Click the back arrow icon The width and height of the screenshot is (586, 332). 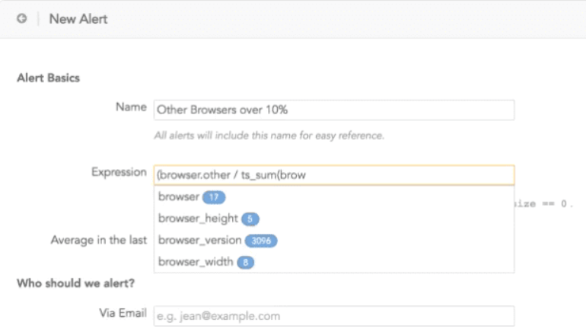pos(21,18)
